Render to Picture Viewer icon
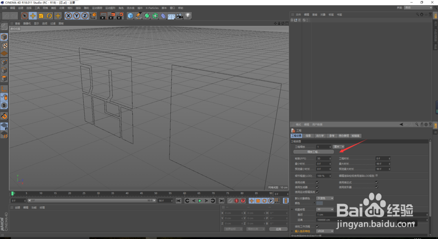 click(111, 16)
